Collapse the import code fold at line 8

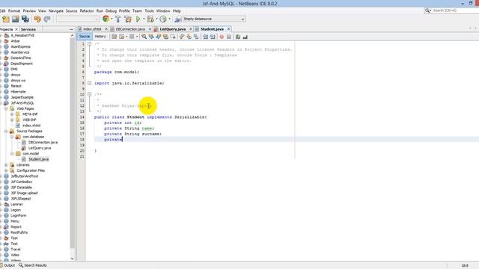[x=90, y=83]
